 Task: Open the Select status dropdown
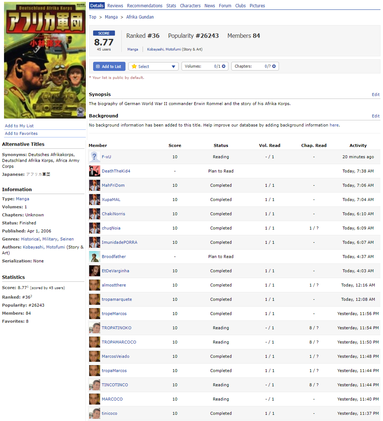153,67
